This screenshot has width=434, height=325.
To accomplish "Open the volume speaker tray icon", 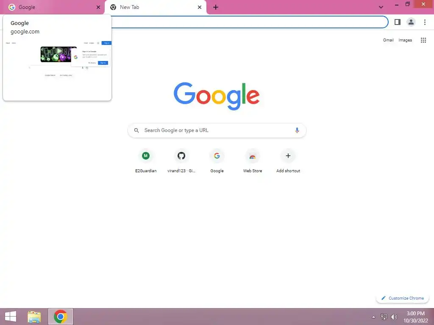I will [x=394, y=317].
